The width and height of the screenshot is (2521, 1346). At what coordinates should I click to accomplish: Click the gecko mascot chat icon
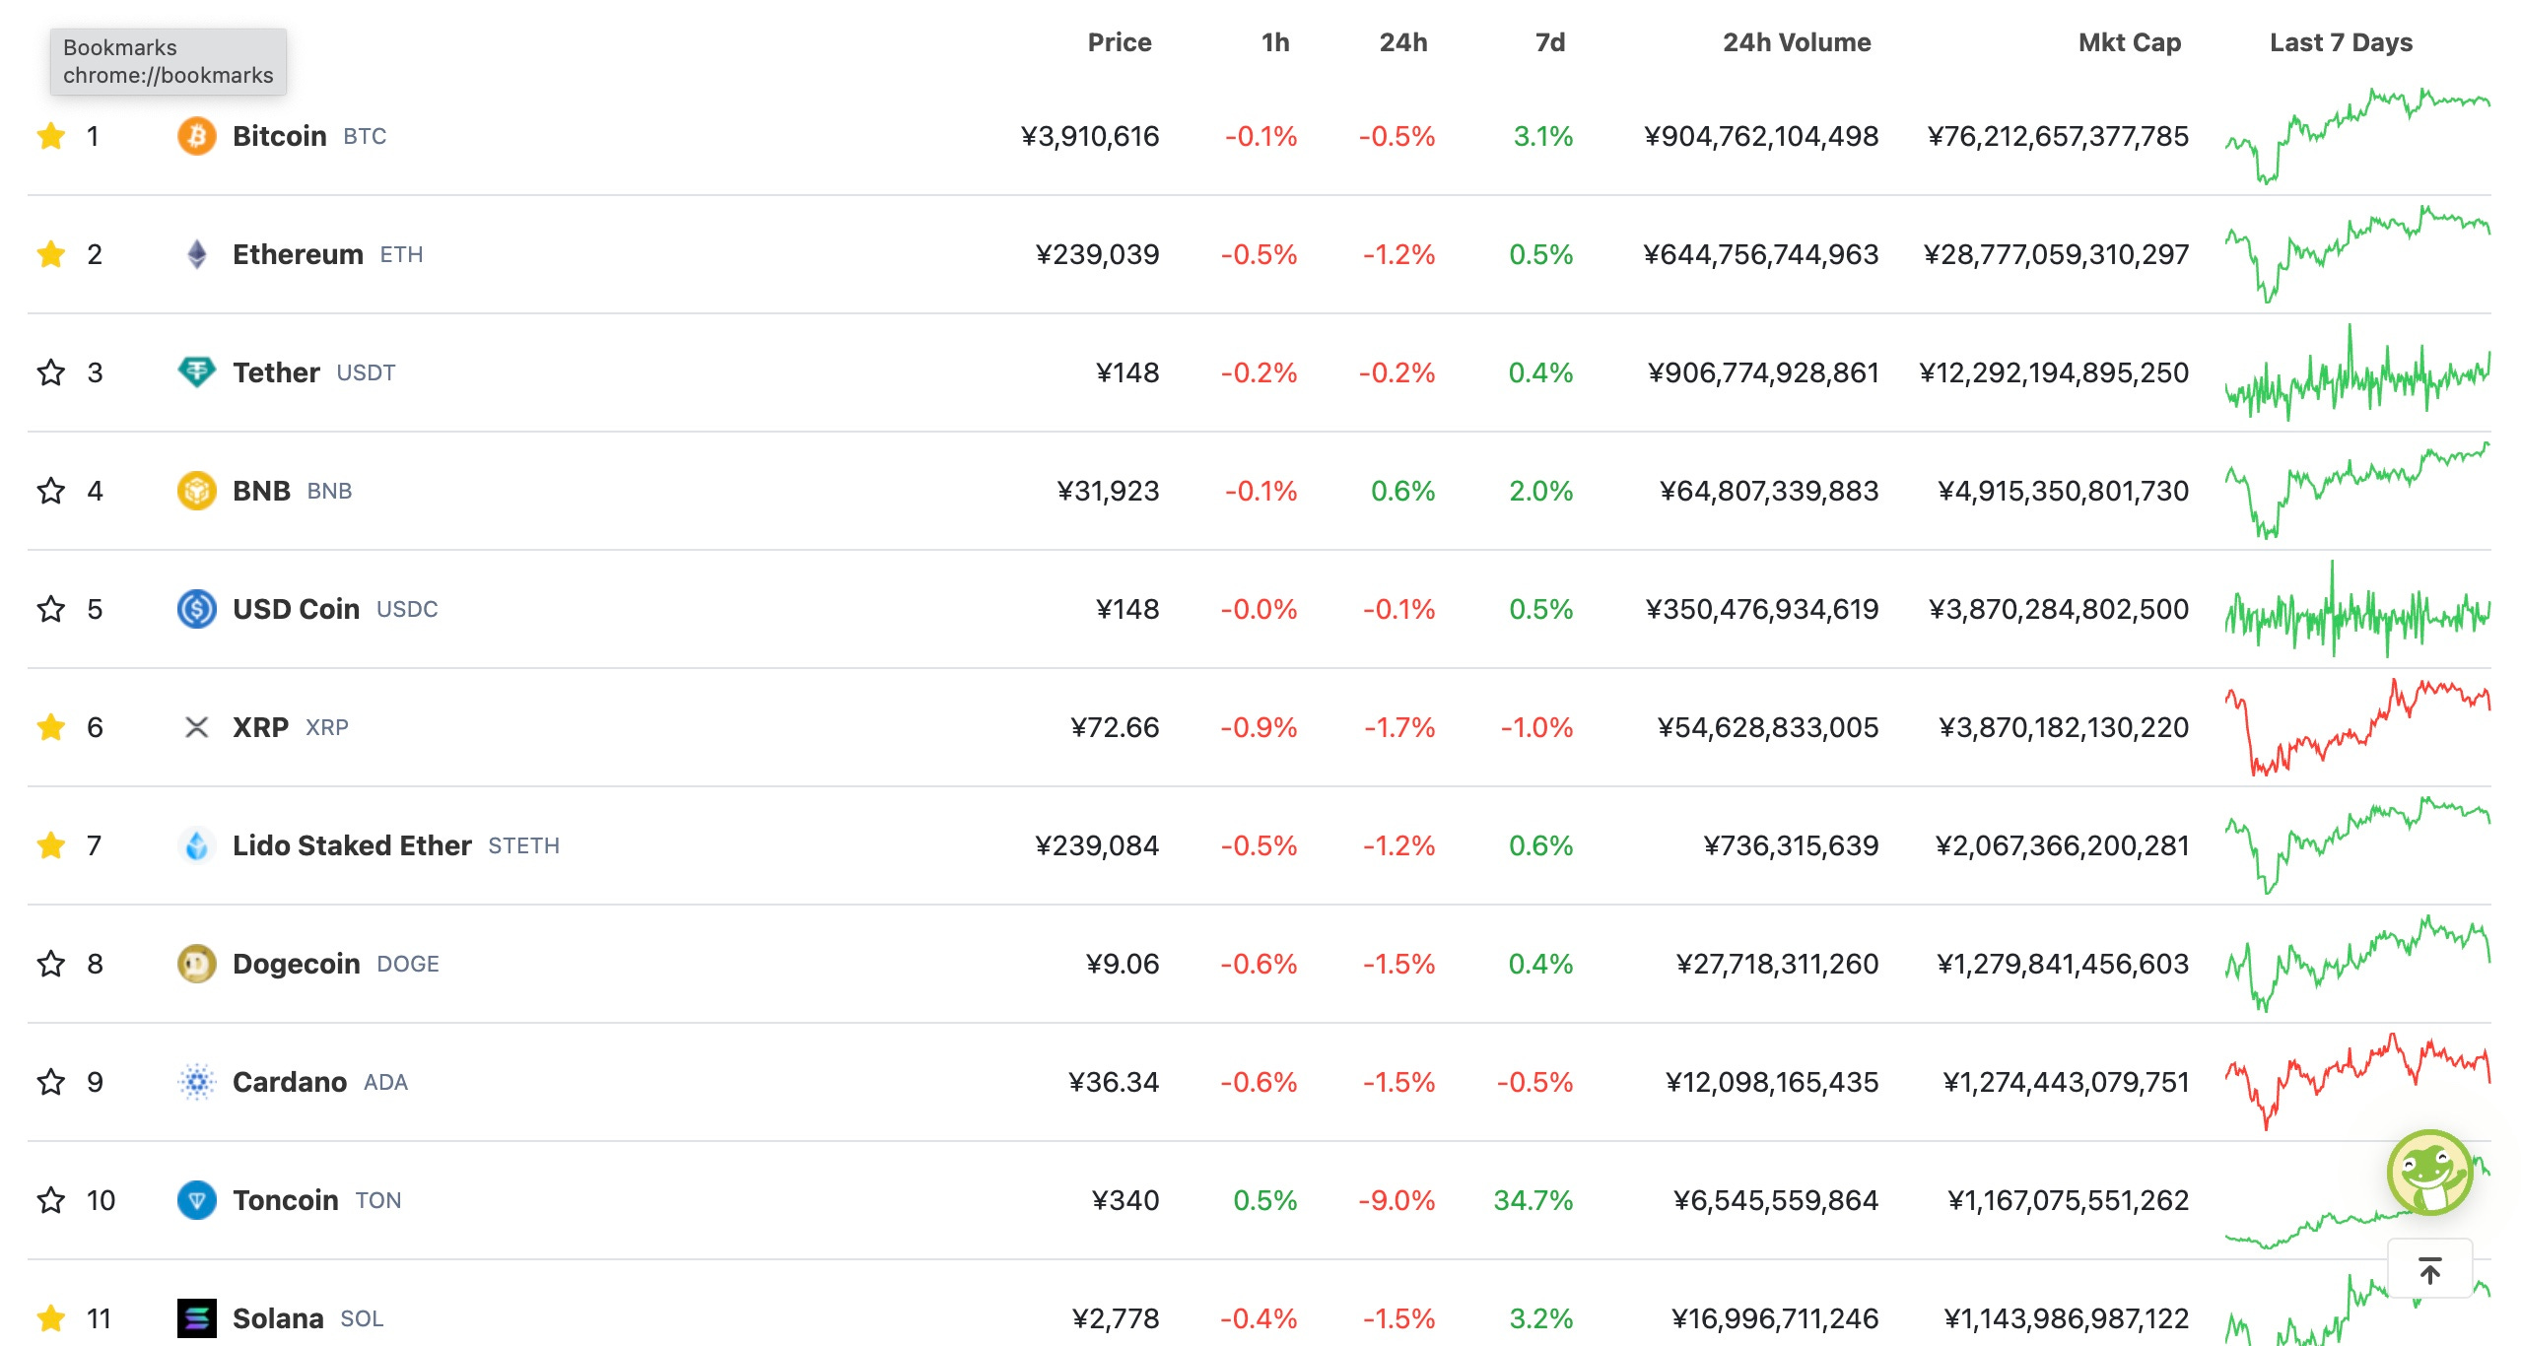point(2429,1173)
